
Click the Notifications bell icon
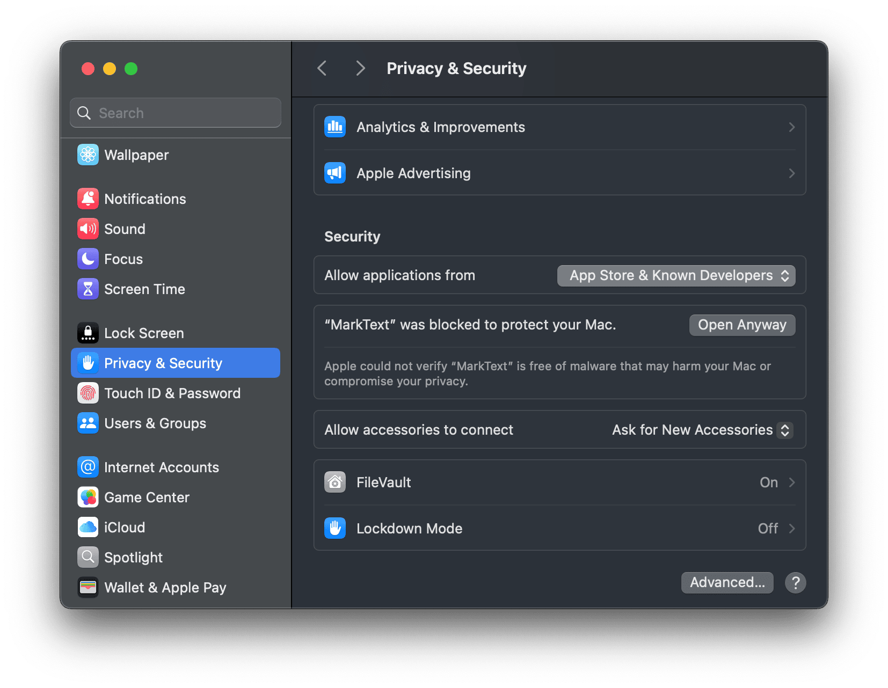pyautogui.click(x=88, y=199)
